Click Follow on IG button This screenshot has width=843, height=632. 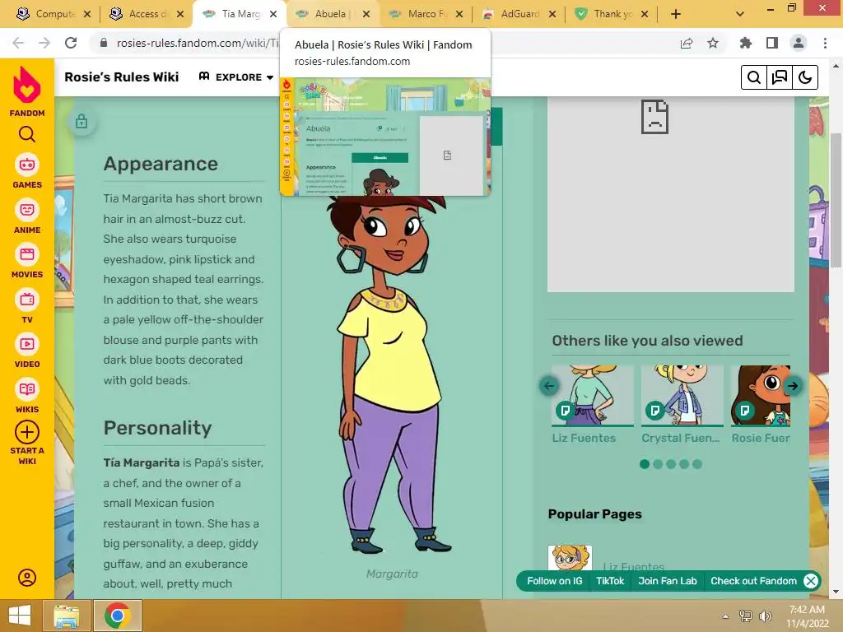pyautogui.click(x=554, y=581)
